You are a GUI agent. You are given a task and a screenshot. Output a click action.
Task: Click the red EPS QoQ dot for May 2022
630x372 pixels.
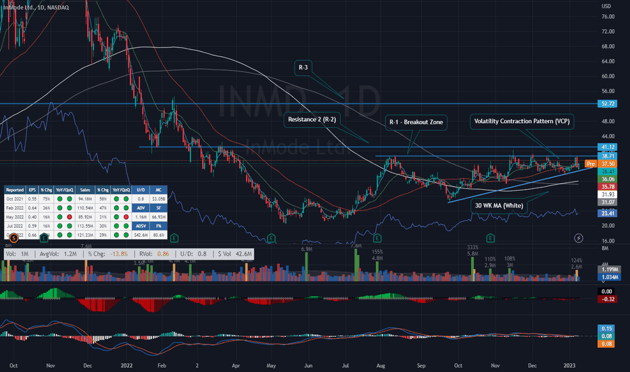70,216
